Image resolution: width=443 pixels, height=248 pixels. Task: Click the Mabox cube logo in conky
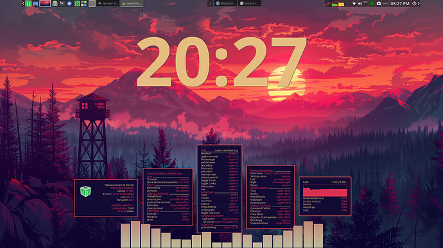coord(85,192)
